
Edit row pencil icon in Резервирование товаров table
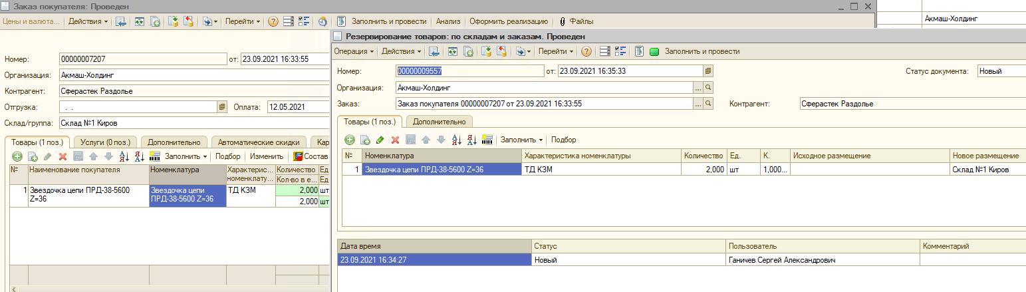pos(380,140)
